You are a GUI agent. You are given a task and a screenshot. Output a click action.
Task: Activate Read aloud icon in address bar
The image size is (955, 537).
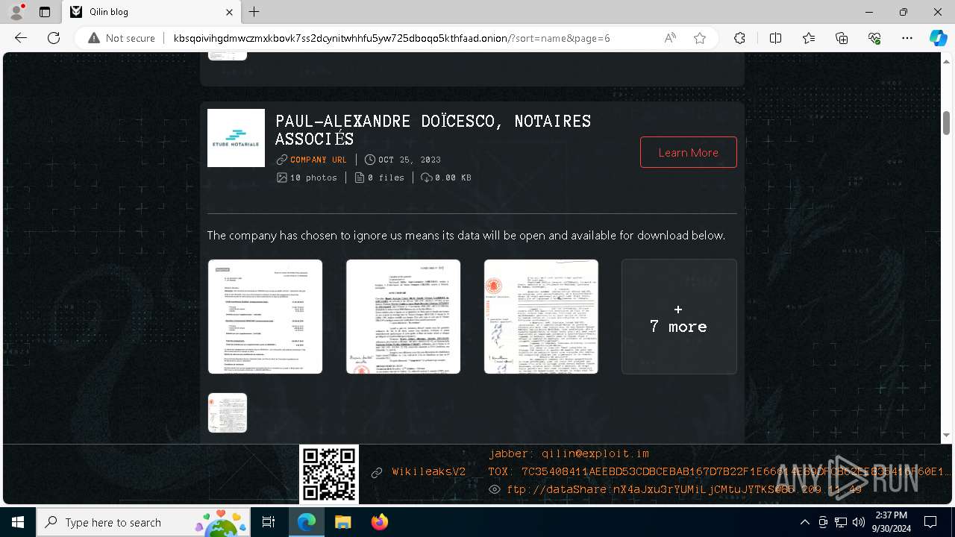pyautogui.click(x=670, y=38)
